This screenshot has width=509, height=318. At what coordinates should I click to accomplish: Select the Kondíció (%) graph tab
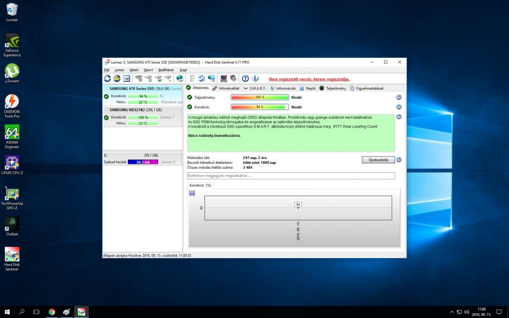(200, 185)
